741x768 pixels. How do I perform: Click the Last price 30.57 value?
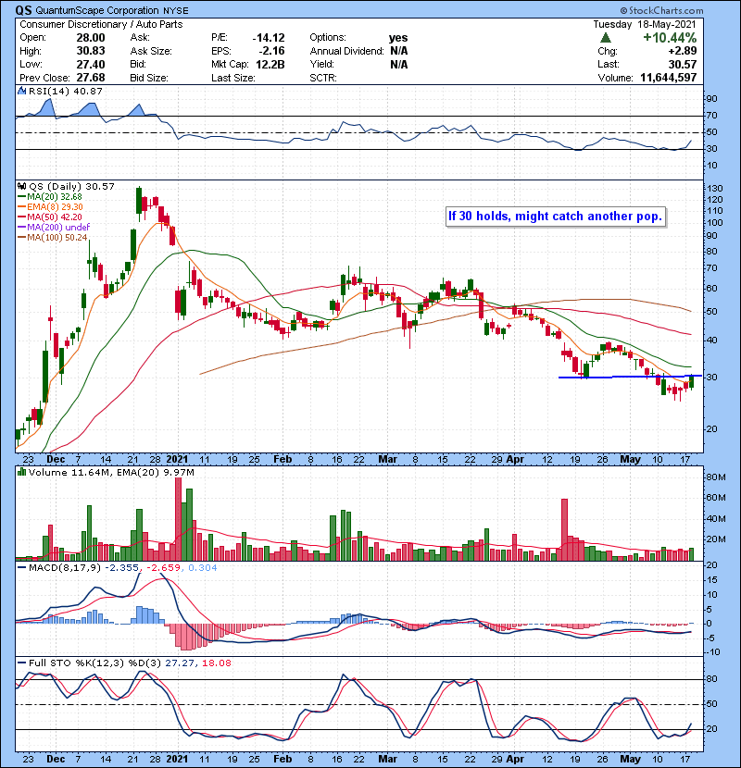click(x=683, y=64)
